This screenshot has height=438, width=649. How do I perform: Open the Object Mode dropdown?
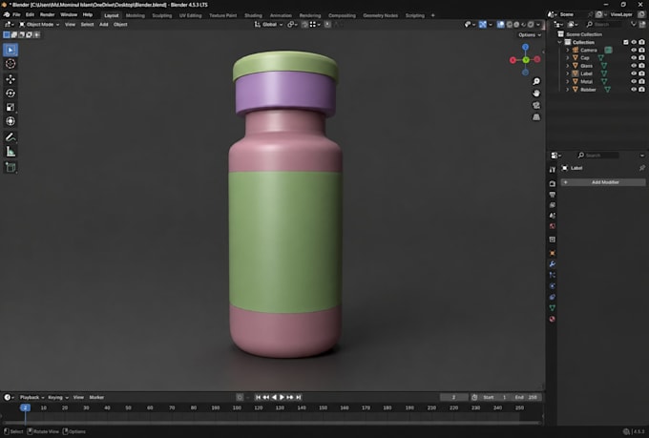pyautogui.click(x=39, y=25)
